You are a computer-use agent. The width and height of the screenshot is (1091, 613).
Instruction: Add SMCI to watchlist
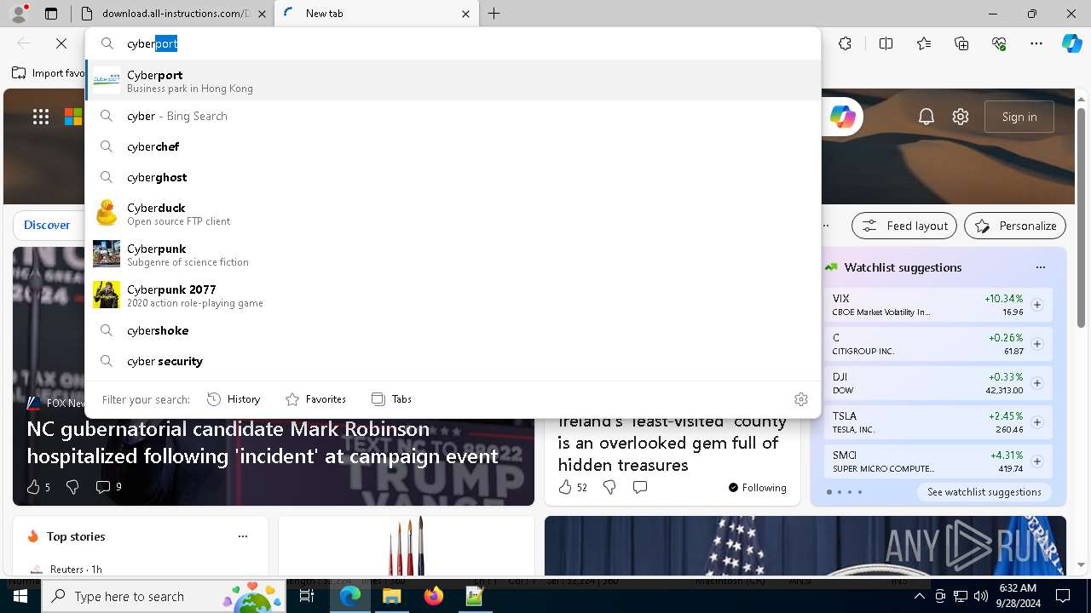pos(1036,461)
